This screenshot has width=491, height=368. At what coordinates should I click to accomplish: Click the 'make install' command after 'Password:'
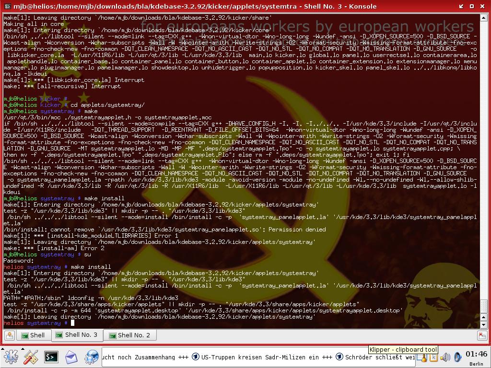coord(91,267)
